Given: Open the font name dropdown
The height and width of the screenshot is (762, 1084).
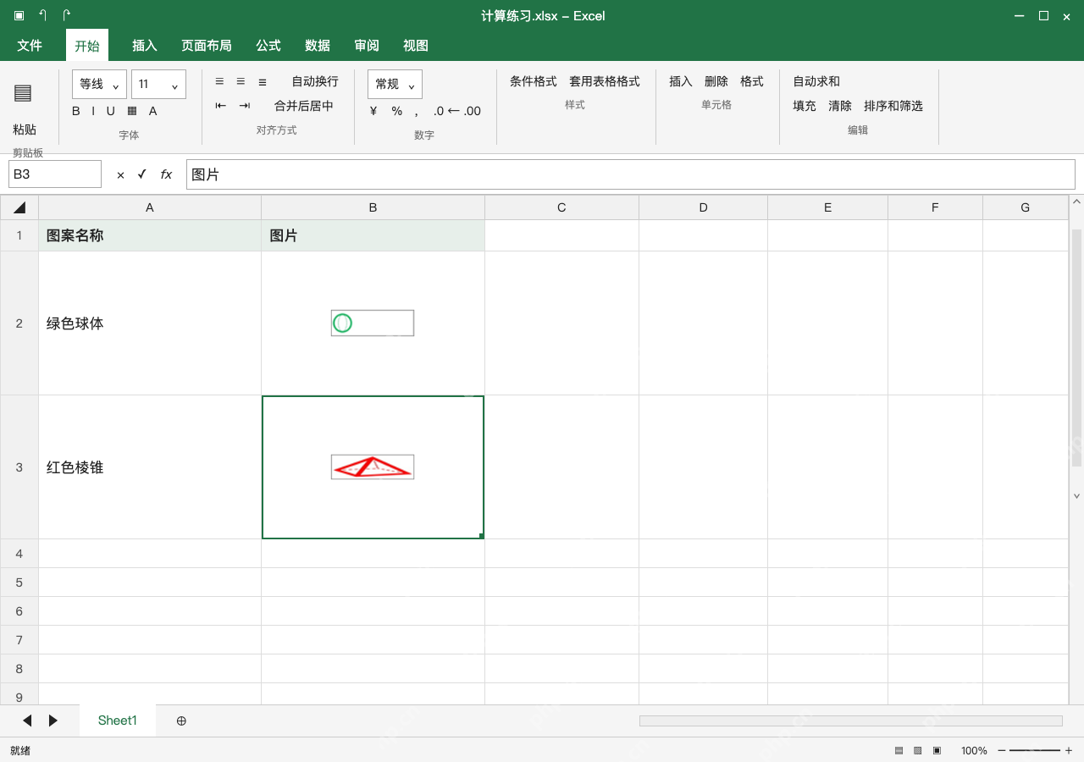Looking at the screenshot, I should click(x=100, y=84).
